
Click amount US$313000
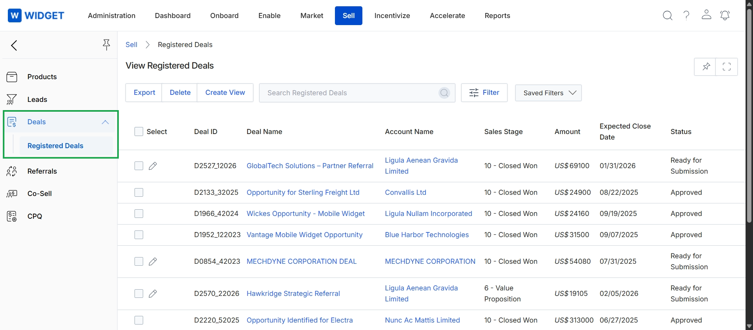pyautogui.click(x=574, y=320)
